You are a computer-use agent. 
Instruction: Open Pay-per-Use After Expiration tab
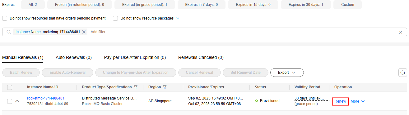click(135, 57)
